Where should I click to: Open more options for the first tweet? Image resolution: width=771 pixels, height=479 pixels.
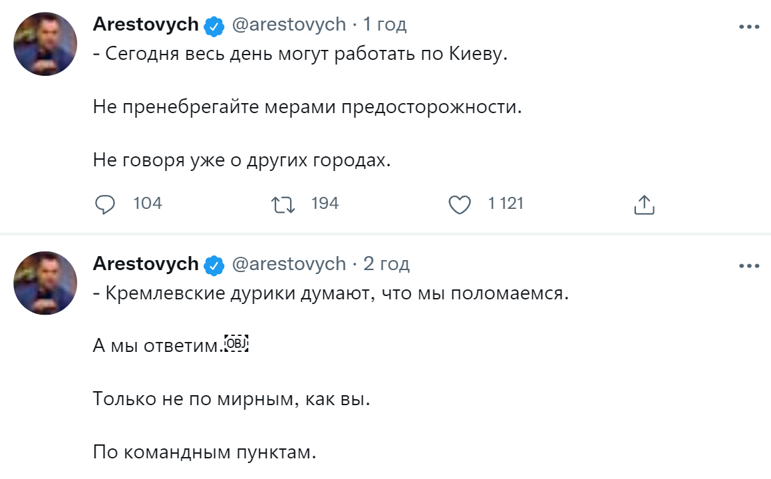750,25
